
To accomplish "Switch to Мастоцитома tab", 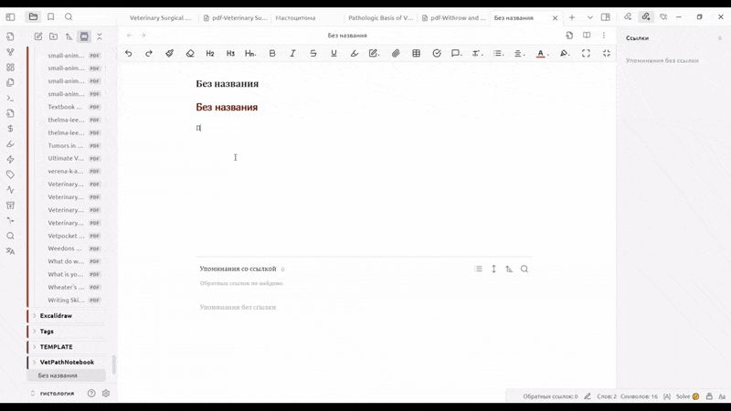I will click(295, 17).
